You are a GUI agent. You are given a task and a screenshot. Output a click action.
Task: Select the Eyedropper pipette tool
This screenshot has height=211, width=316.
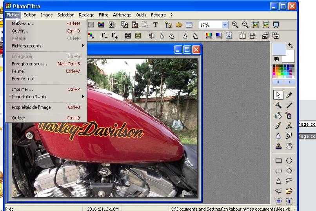click(x=289, y=95)
